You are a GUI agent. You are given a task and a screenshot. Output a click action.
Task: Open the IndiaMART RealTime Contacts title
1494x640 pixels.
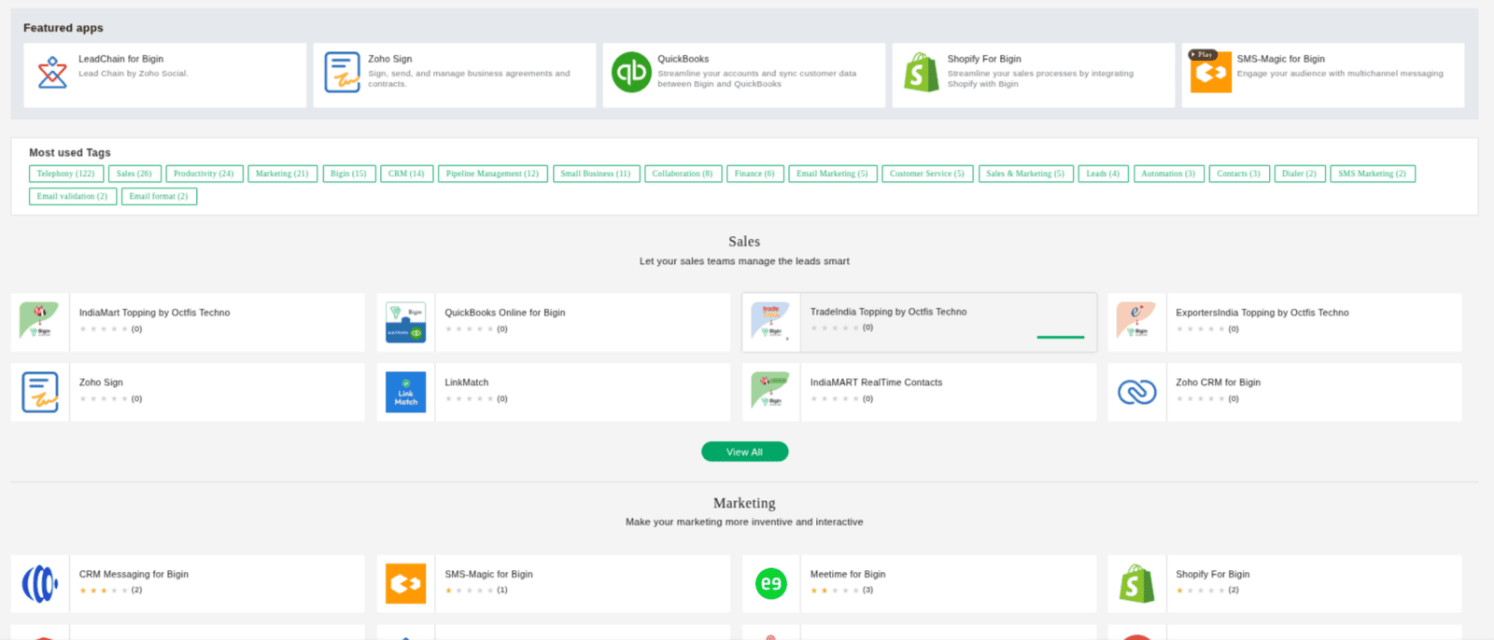click(876, 383)
